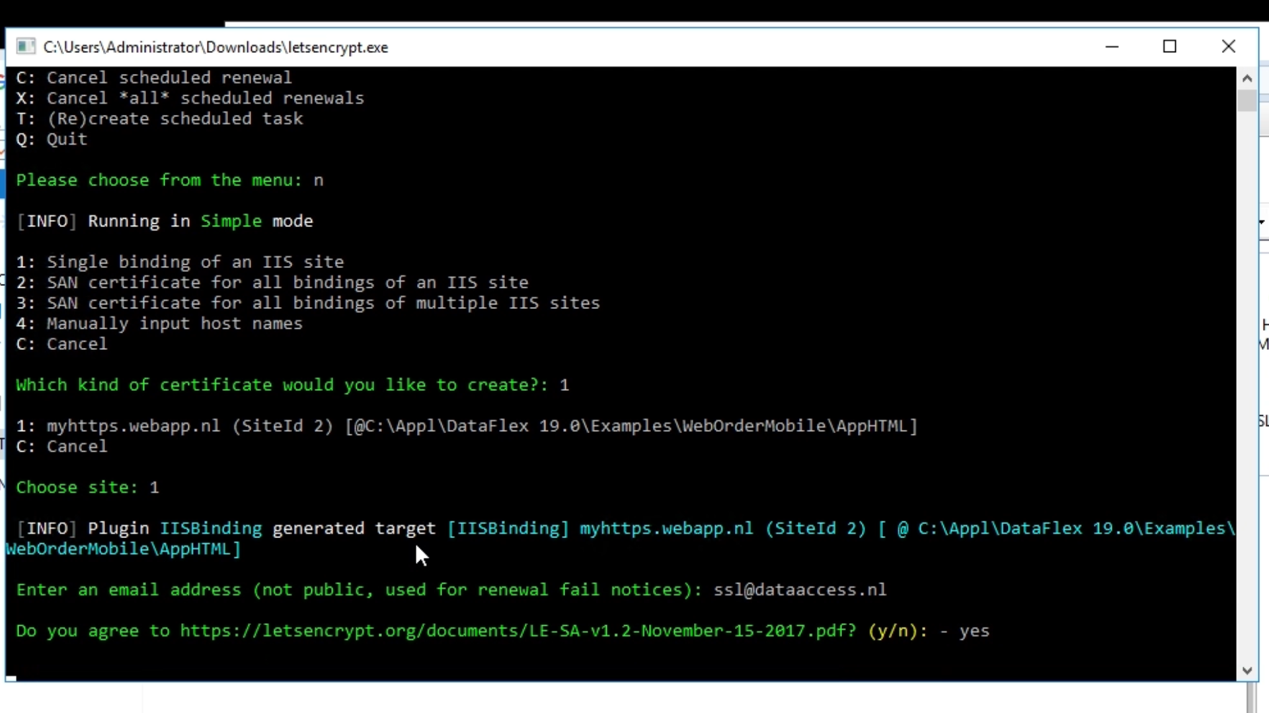
Task: Close the letsencrypt.exe window
Action: click(x=1228, y=47)
